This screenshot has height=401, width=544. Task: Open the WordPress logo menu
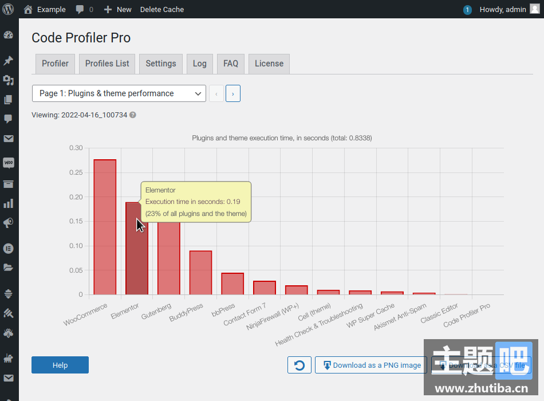pos(9,9)
